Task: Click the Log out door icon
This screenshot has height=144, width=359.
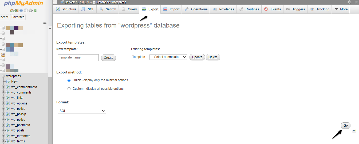Action: [17, 10]
